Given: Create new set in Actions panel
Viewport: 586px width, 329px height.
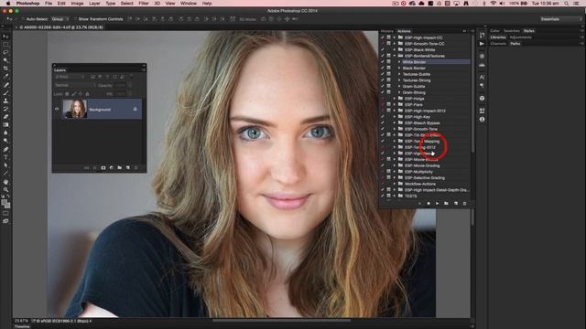Looking at the screenshot, I should pos(446,203).
